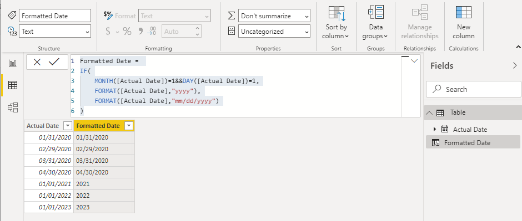Expand the Actual Date field hierarchy
Viewport: 522px width, 221px height.
click(x=435, y=129)
